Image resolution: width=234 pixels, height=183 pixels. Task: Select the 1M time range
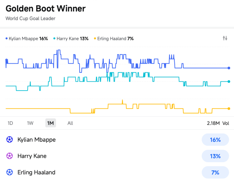(51, 123)
